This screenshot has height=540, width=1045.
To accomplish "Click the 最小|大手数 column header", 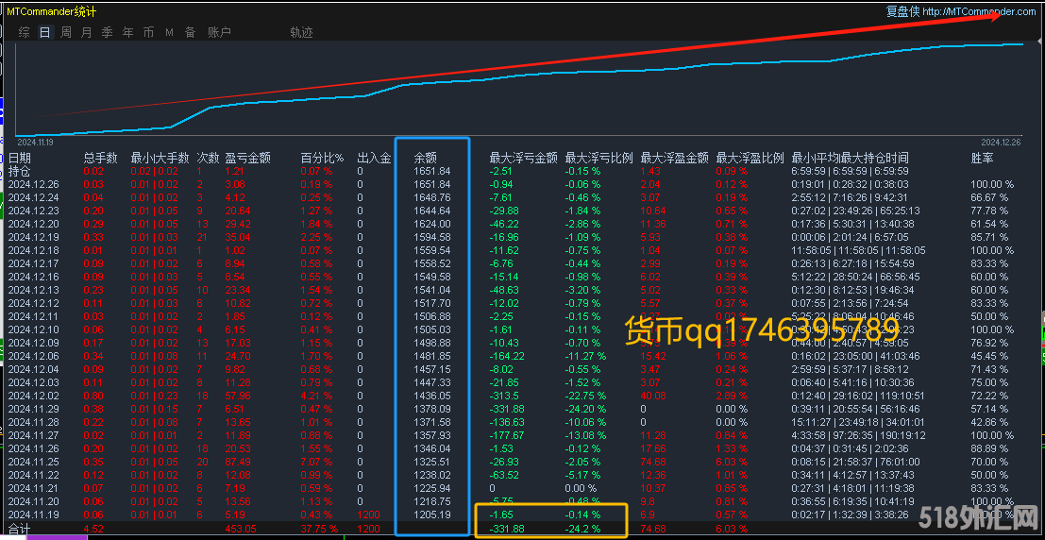I will tap(160, 158).
